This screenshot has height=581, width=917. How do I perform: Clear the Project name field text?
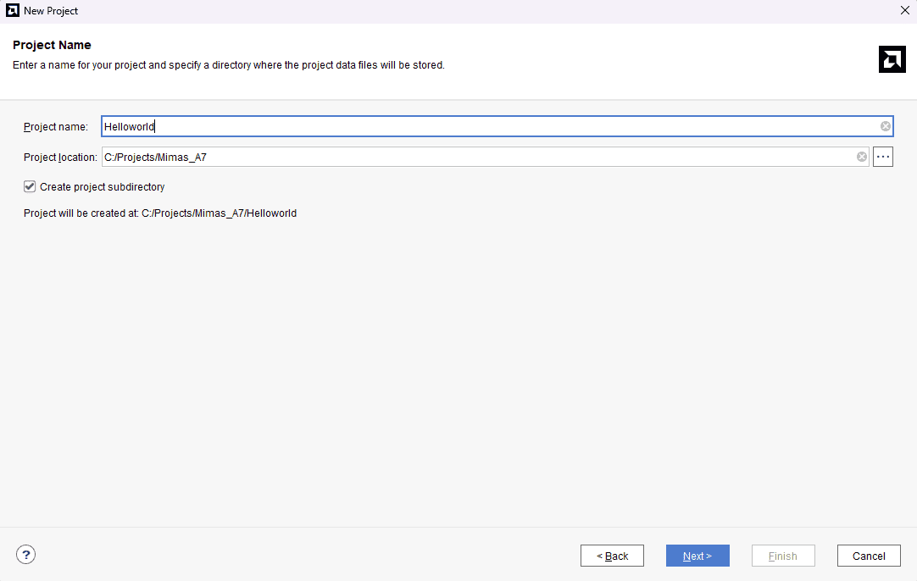[885, 126]
